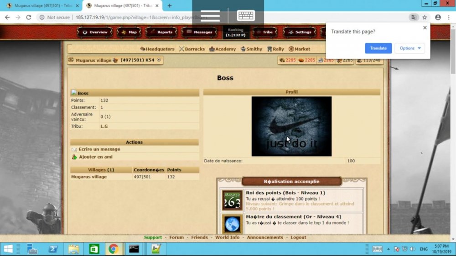The width and height of the screenshot is (456, 256).
Task: Click the Nike profile picture
Action: [291, 126]
